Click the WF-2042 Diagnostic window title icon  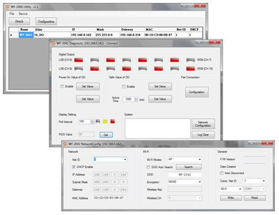coord(54,43)
